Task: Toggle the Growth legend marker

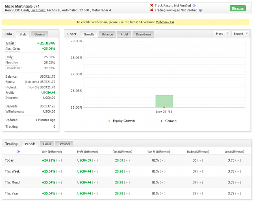Action: [161, 121]
